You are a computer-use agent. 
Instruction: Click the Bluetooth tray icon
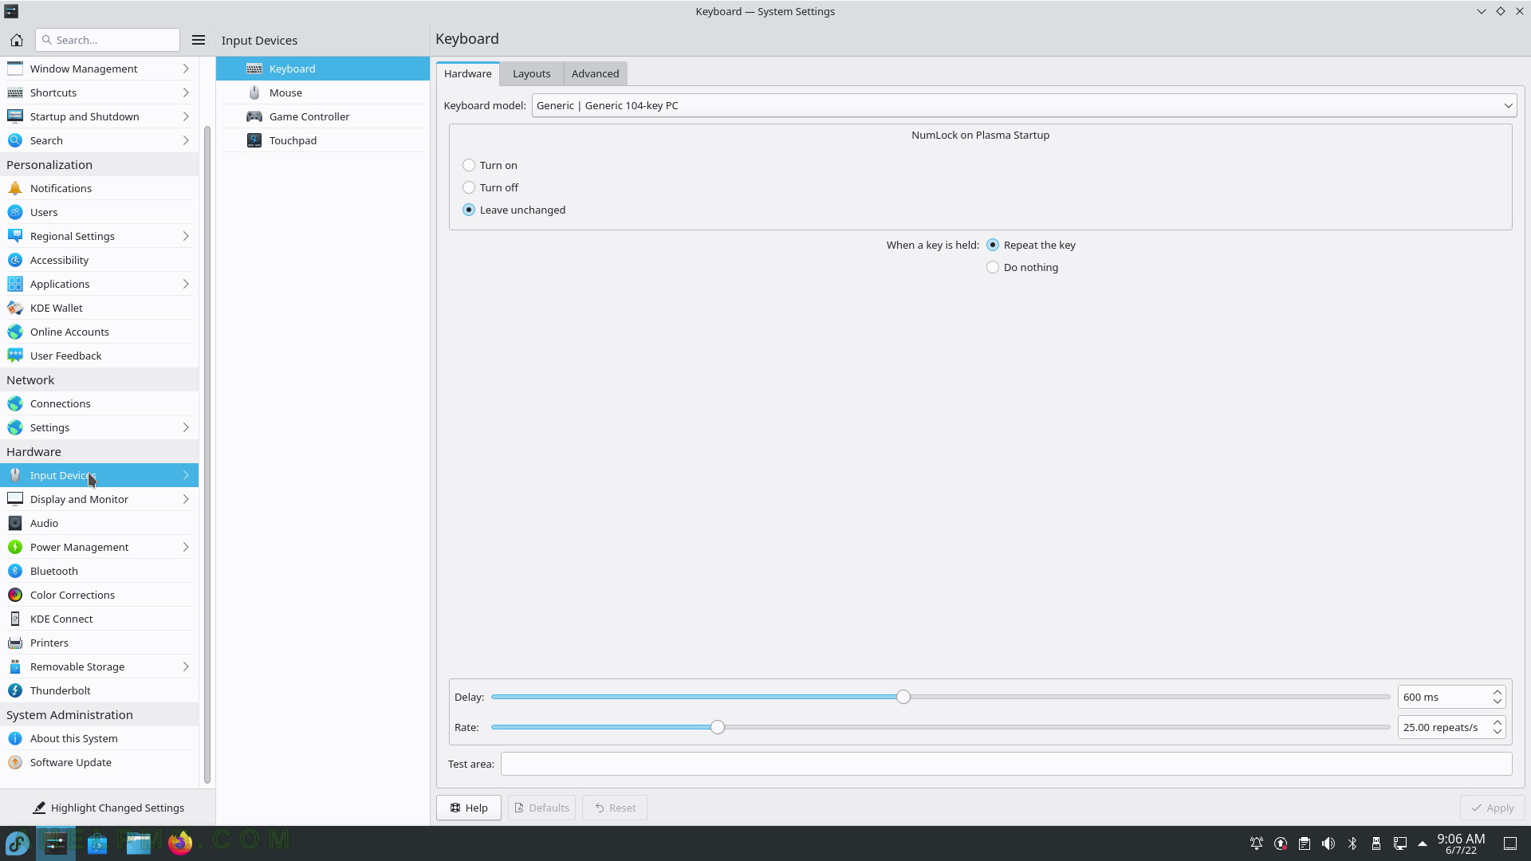click(x=1352, y=843)
